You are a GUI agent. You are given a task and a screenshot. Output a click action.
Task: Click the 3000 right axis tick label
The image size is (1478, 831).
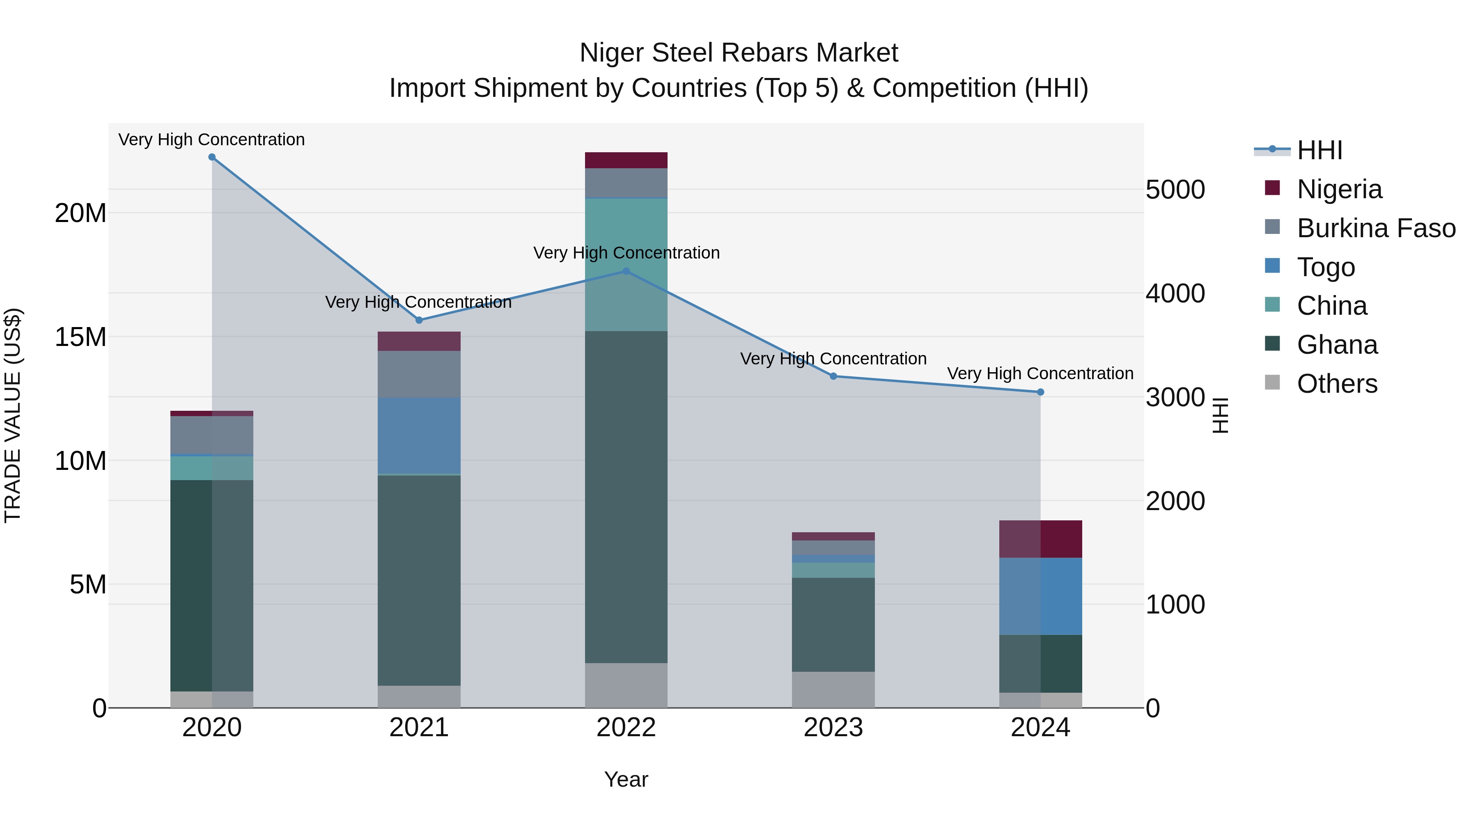1175,397
